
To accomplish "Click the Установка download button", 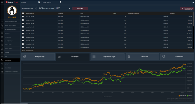I will click(x=187, y=9).
